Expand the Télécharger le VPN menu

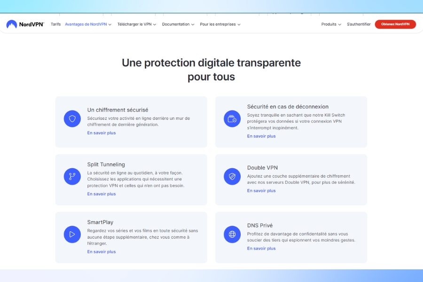[x=136, y=24]
